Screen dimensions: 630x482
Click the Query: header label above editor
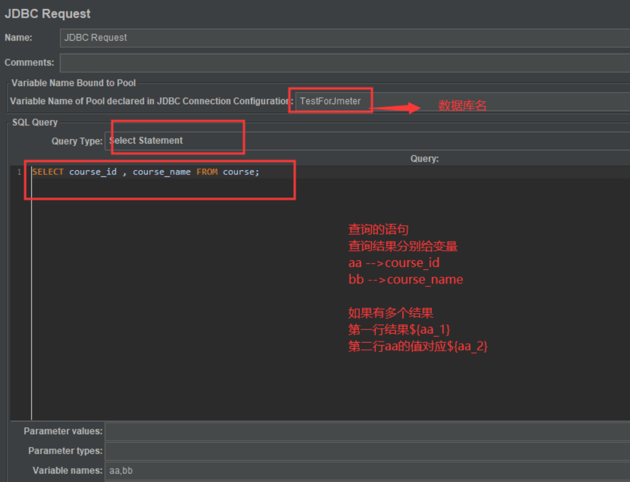[424, 158]
